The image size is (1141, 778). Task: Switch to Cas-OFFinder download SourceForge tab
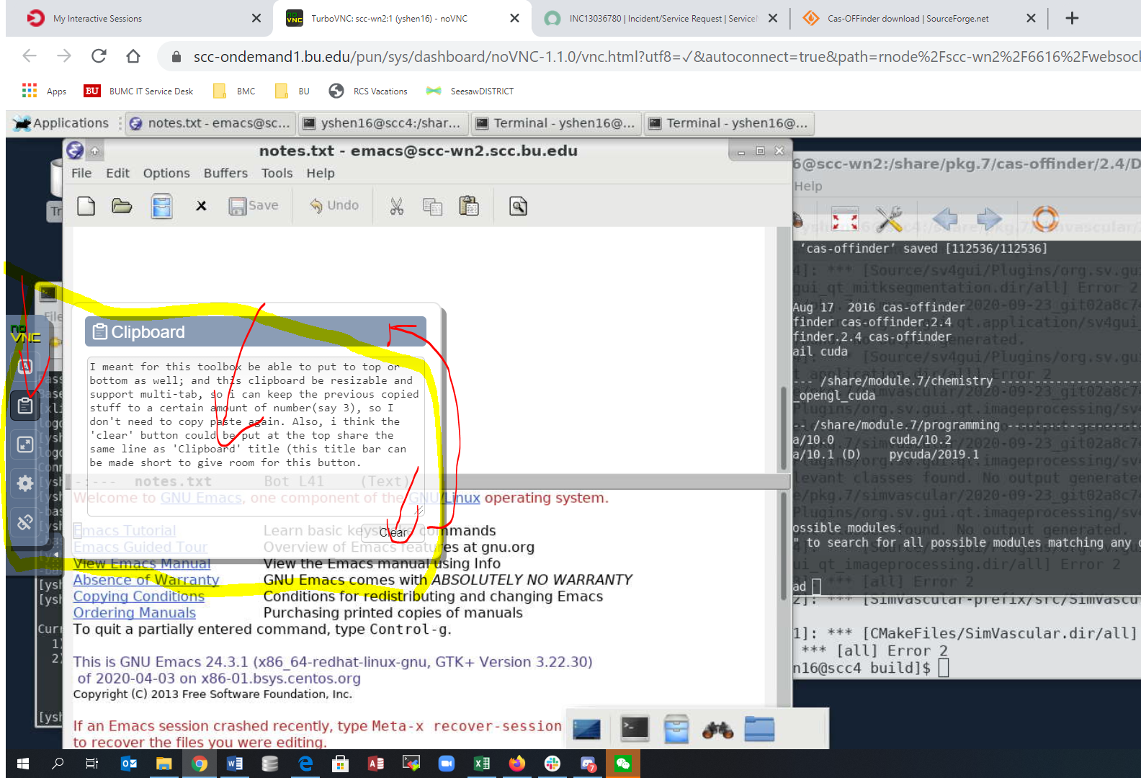click(919, 18)
